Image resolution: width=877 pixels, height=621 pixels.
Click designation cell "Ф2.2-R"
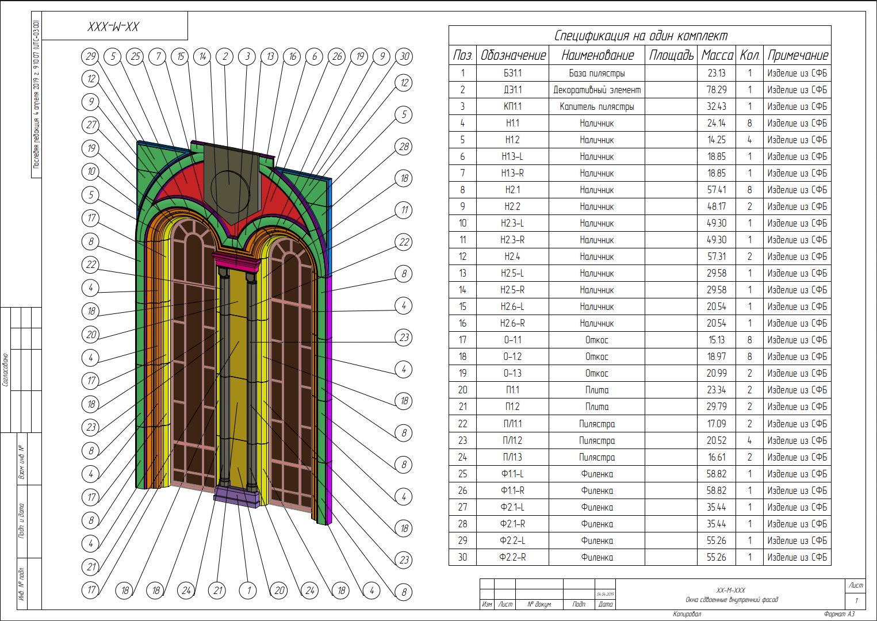pos(512,557)
